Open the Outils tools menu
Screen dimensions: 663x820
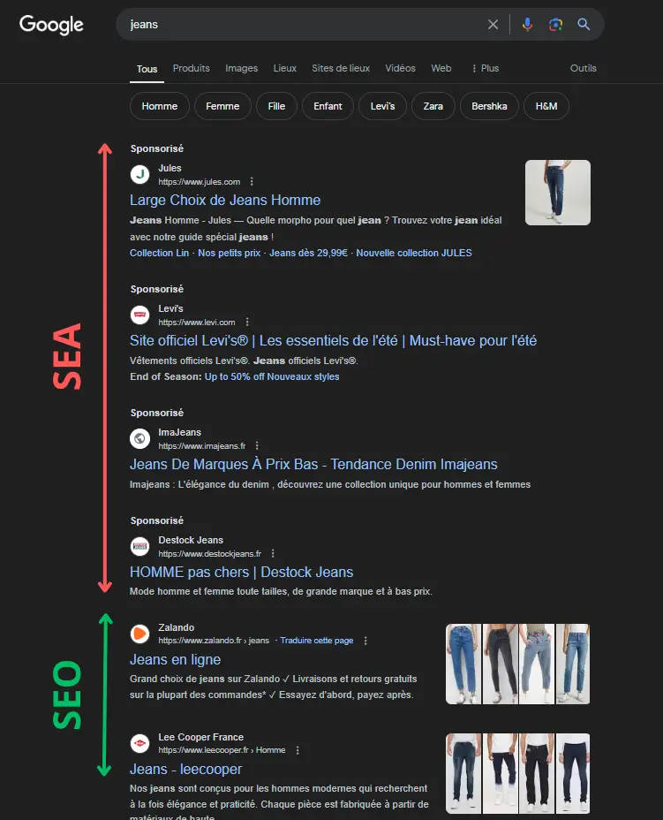pos(583,68)
